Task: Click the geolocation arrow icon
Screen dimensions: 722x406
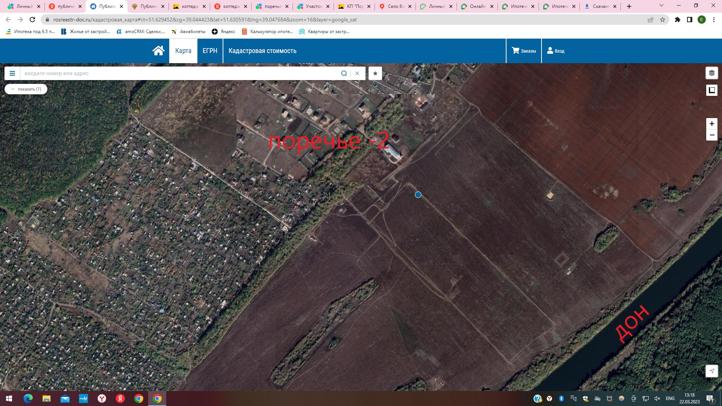Action: click(x=711, y=371)
